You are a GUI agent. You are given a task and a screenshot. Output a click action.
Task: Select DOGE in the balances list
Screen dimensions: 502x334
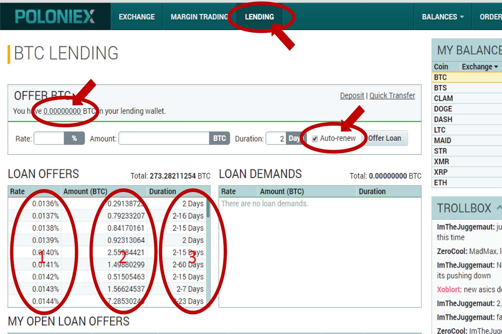[x=467, y=109]
